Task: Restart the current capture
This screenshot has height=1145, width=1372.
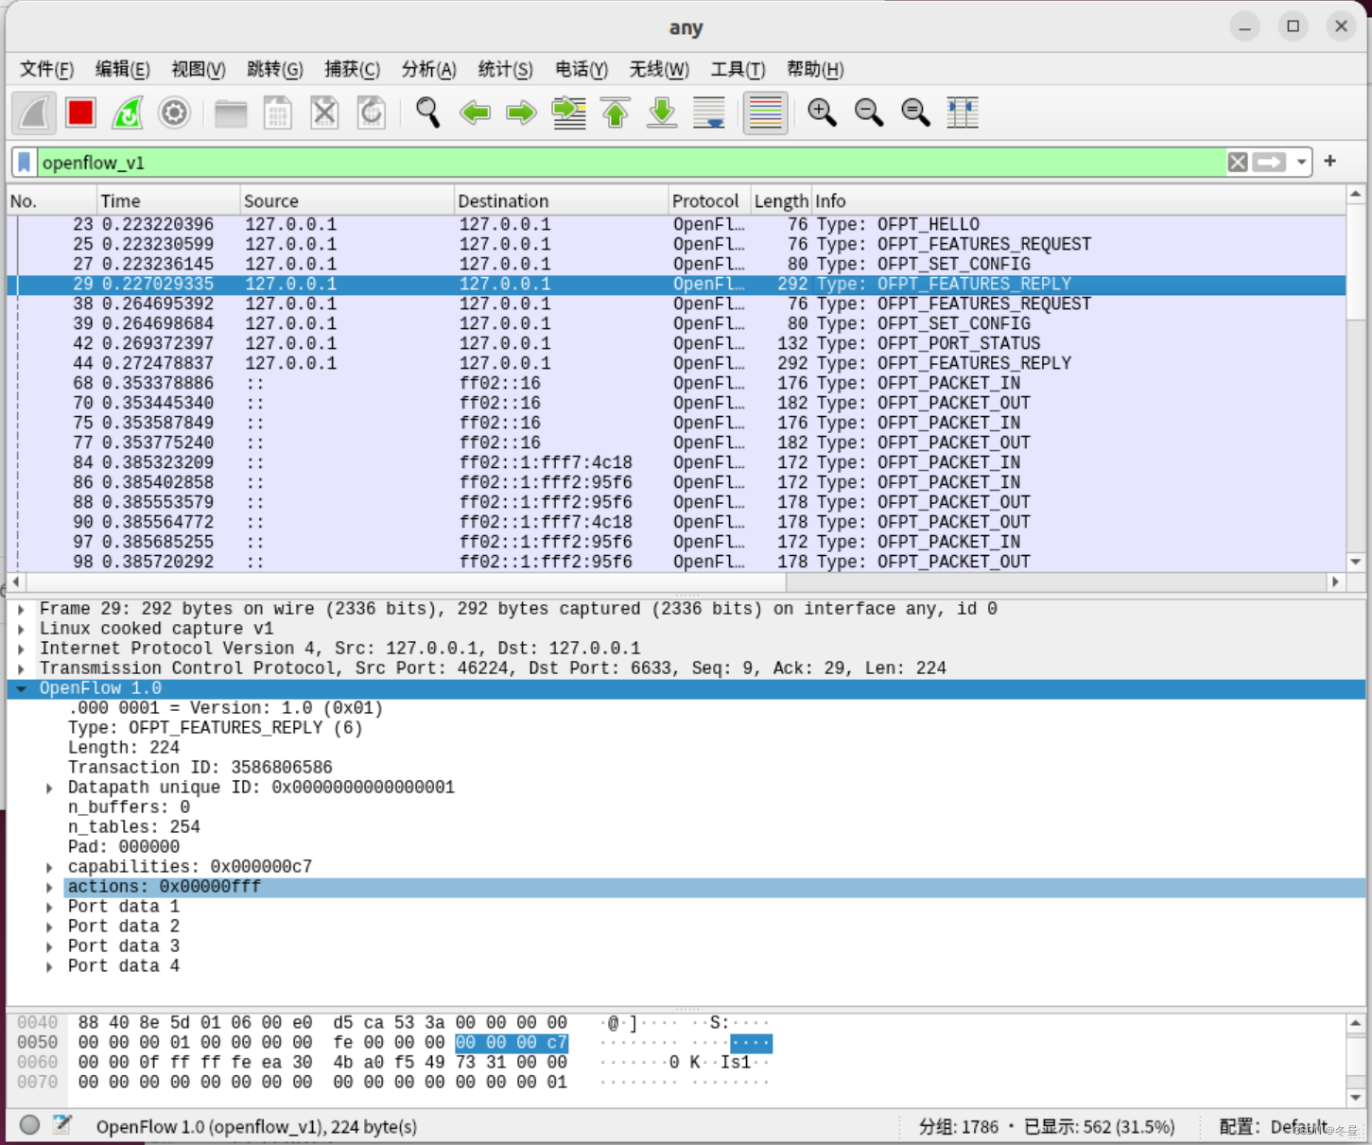Action: pos(128,113)
